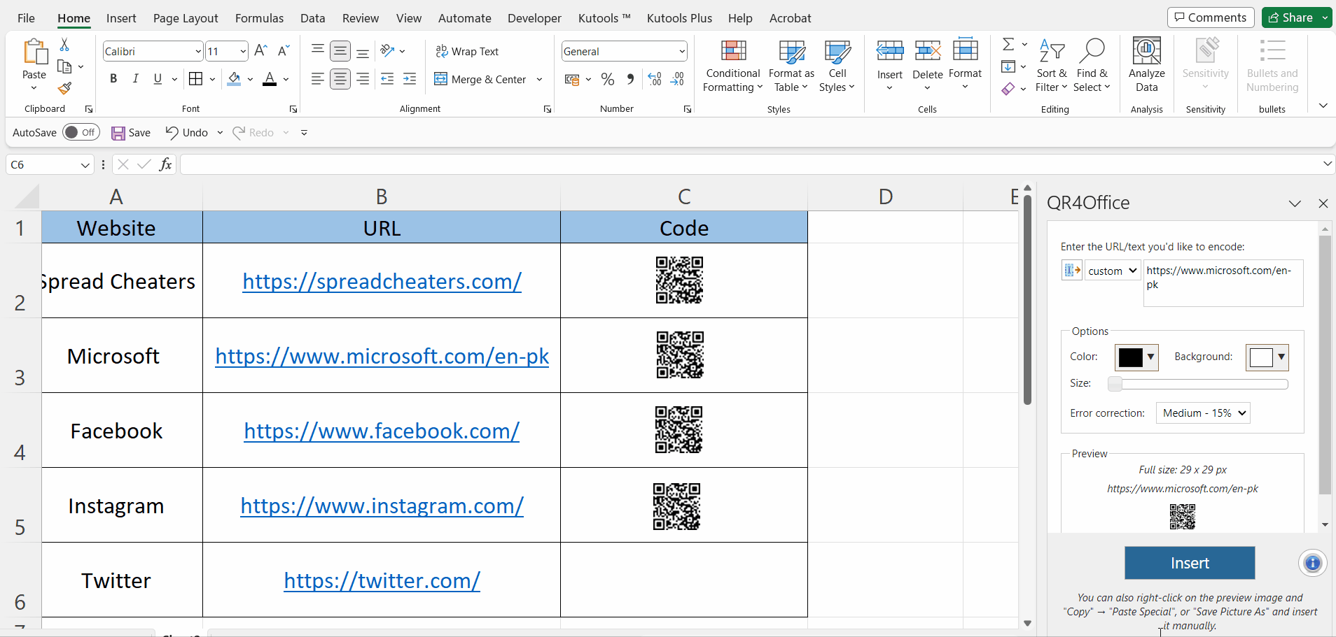Screen dimensions: 1336x637
Task: Increase font size with the large A icon
Action: 260,51
